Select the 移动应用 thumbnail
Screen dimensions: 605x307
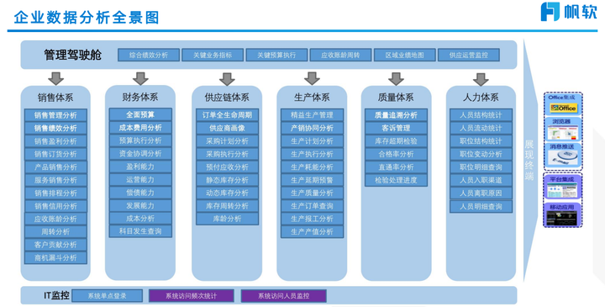coord(563,218)
